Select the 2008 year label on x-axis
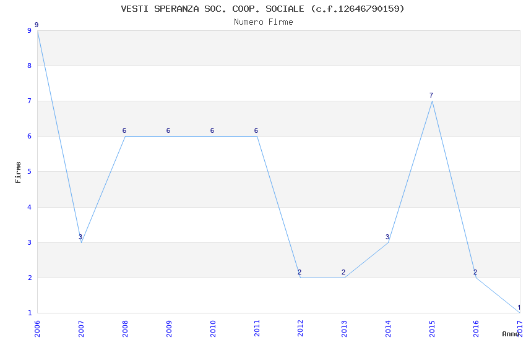This screenshot has height=340, width=526. 125,329
